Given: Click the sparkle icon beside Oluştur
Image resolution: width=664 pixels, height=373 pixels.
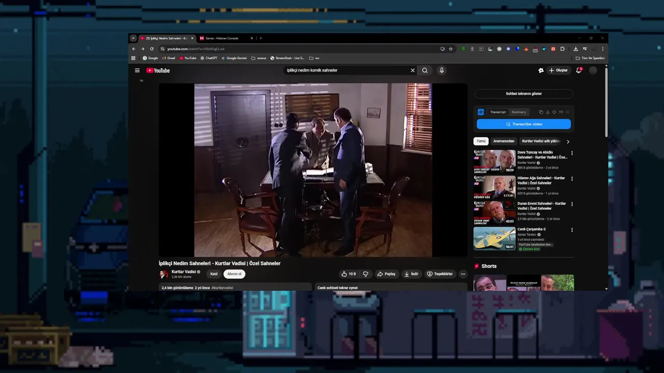Looking at the screenshot, I should click(541, 70).
